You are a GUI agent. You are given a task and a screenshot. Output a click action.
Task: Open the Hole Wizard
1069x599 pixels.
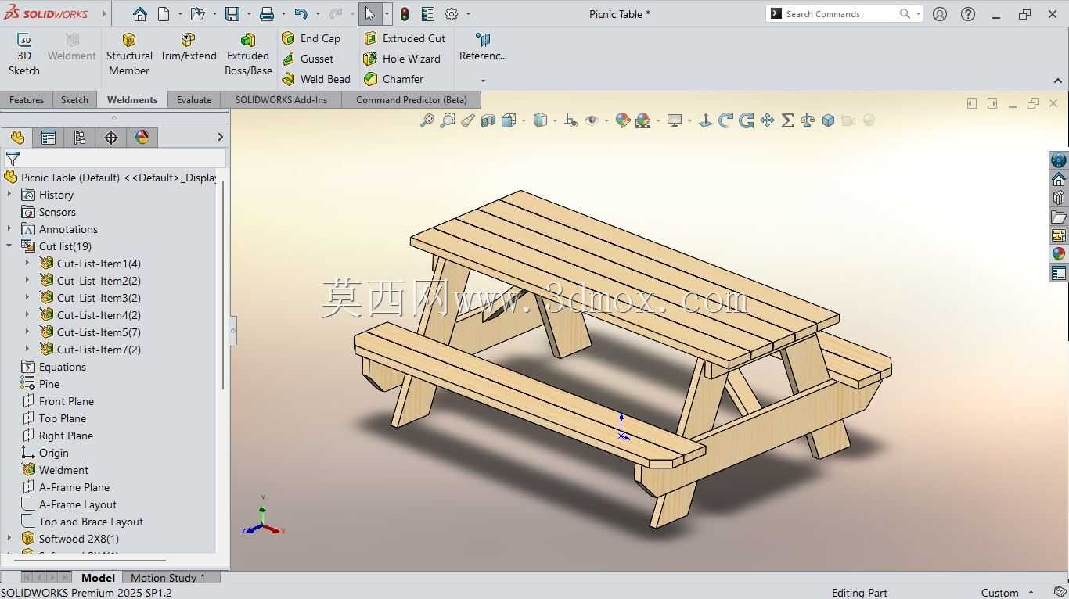click(x=402, y=59)
